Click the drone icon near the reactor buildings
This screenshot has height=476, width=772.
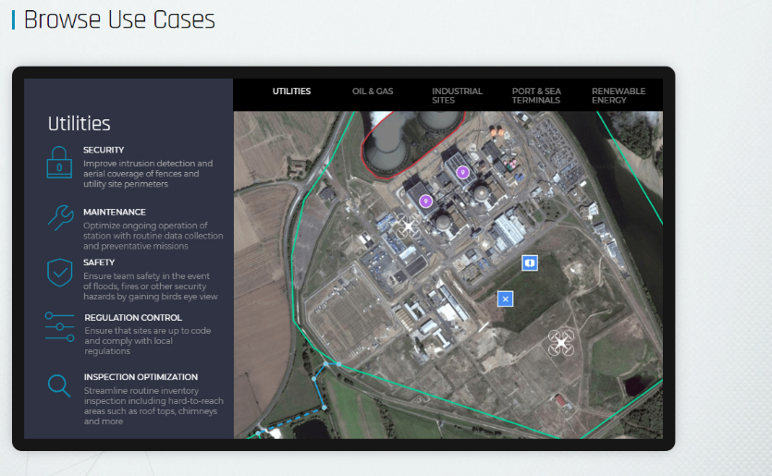click(408, 226)
